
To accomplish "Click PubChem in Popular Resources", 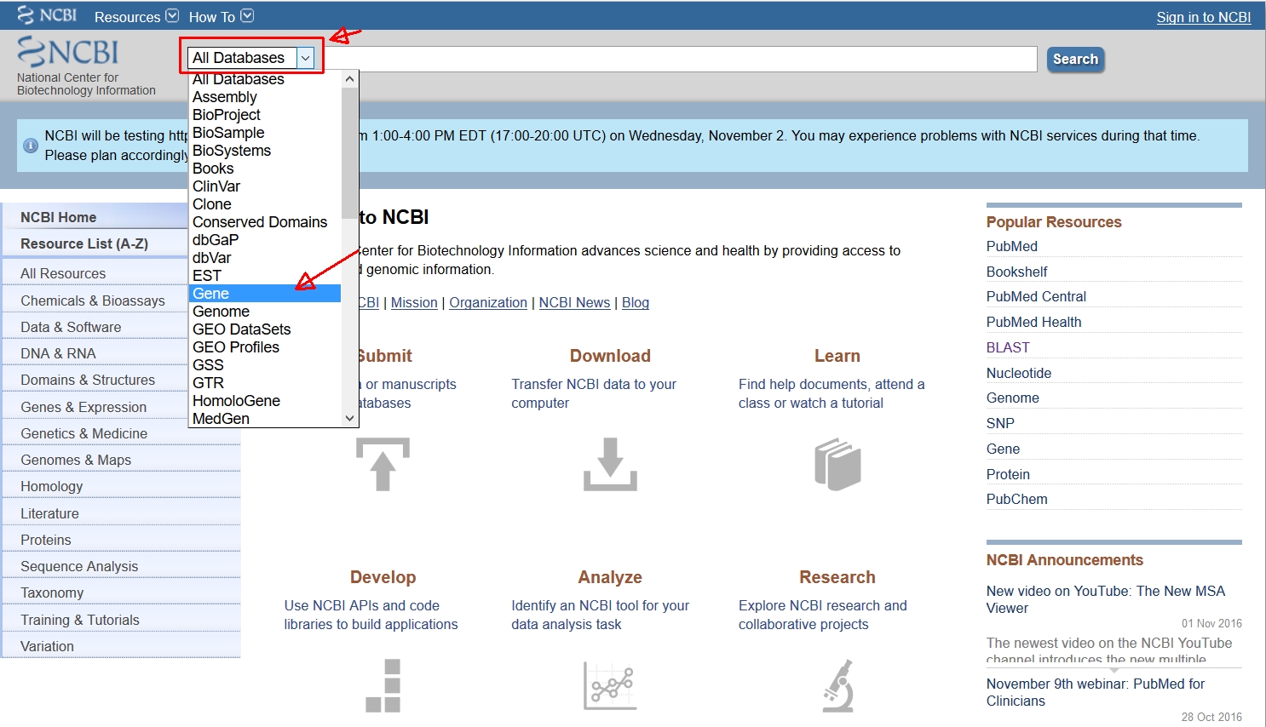I will 1017,499.
